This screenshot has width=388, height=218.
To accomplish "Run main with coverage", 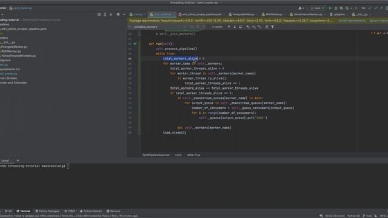I will coord(342,8).
